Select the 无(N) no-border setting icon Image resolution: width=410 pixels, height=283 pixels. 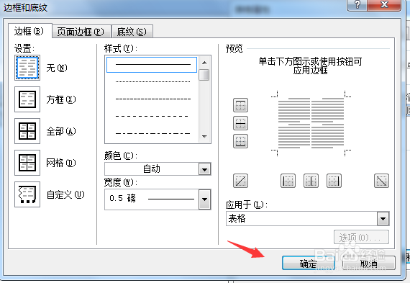coord(27,68)
